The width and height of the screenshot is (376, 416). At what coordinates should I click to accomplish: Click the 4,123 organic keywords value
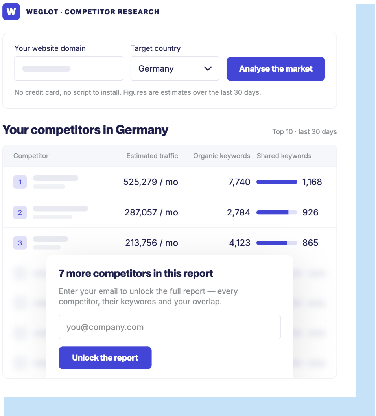pos(240,243)
